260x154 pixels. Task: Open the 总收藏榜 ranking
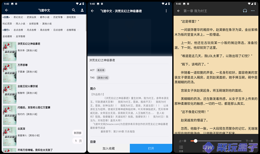7,36
